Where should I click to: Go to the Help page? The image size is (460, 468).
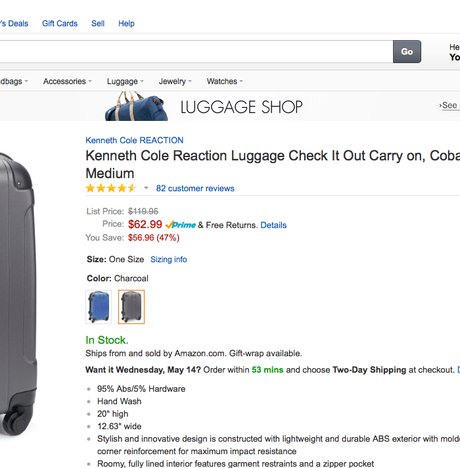click(x=126, y=24)
